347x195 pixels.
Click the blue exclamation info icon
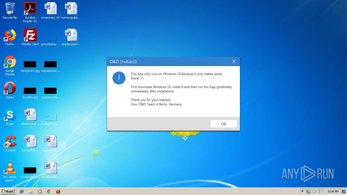(x=119, y=78)
